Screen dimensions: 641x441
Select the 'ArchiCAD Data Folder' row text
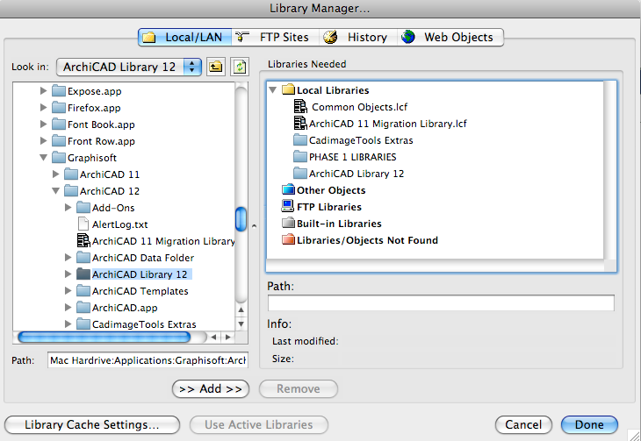pos(142,258)
